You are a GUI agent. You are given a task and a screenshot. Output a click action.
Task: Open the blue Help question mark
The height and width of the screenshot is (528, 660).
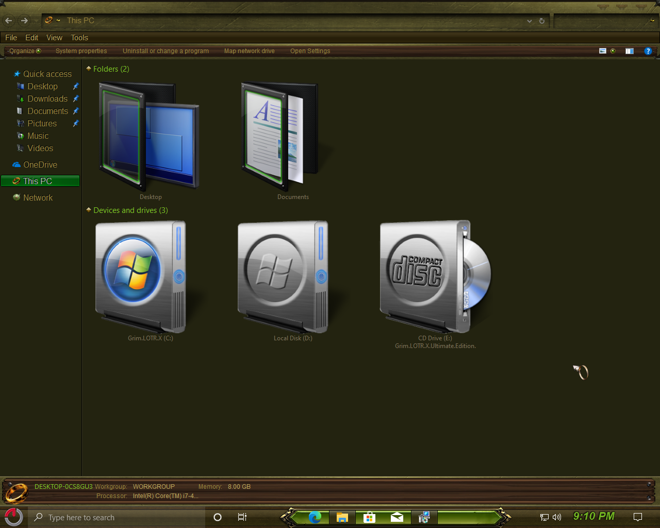point(648,51)
